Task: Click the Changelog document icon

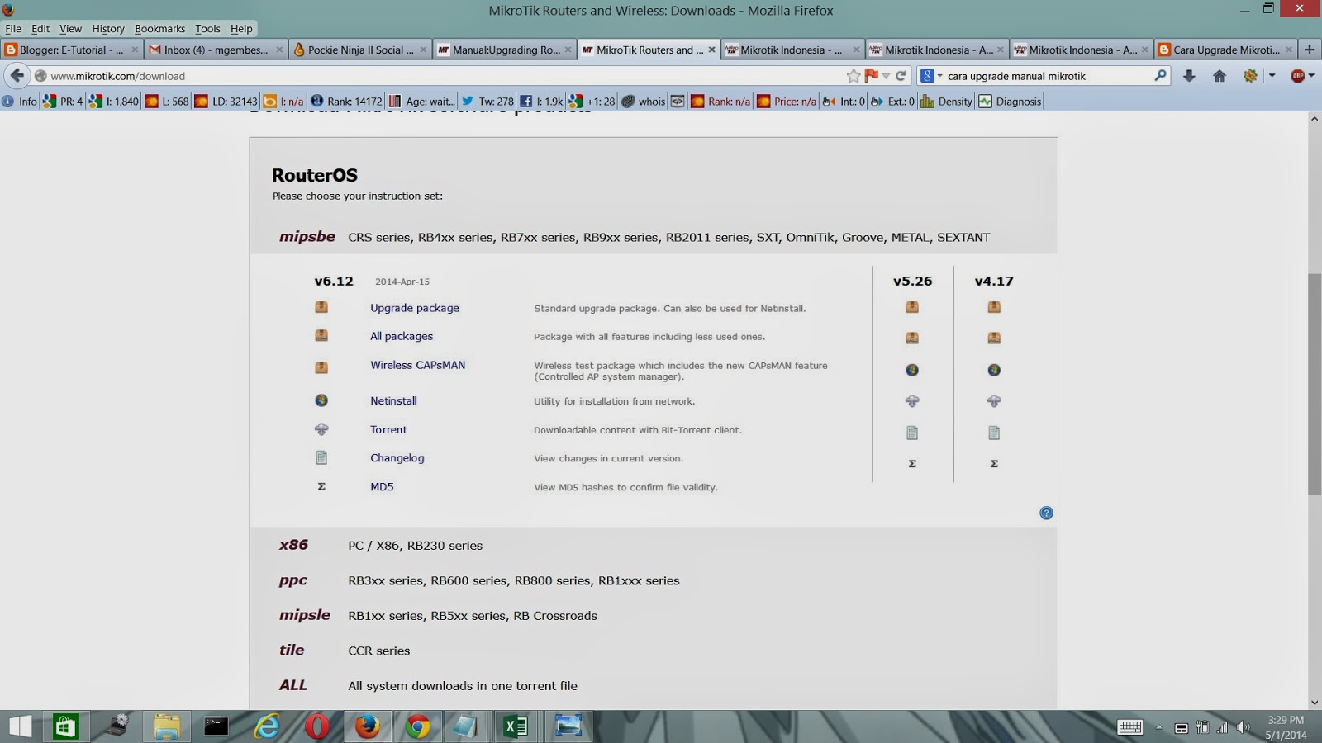Action: (321, 457)
